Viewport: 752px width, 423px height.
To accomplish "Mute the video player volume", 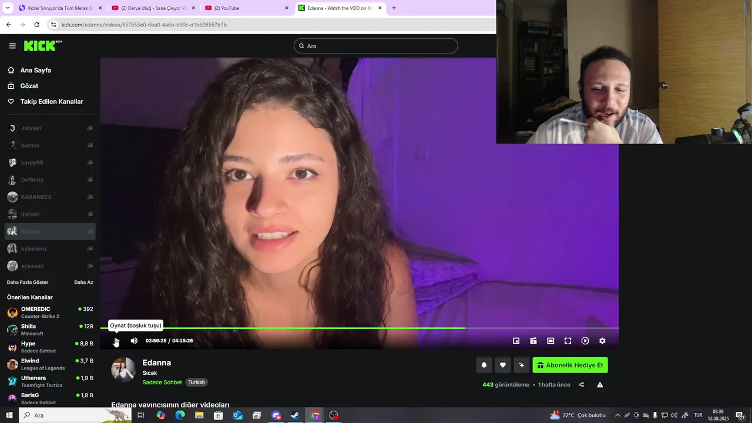I will tap(134, 341).
